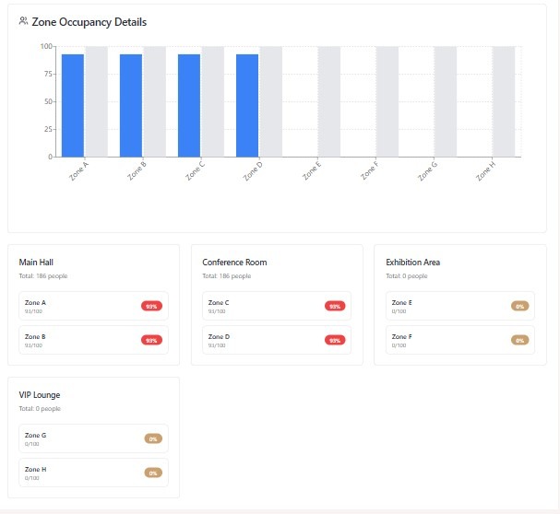Click the red 93% badge for Zone D

point(335,340)
